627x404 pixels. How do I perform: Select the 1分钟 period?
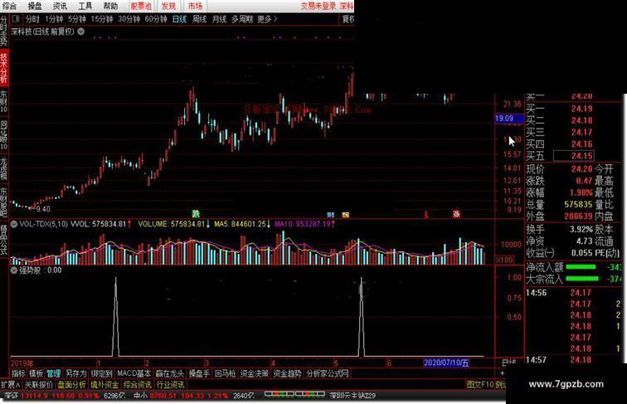(x=54, y=19)
